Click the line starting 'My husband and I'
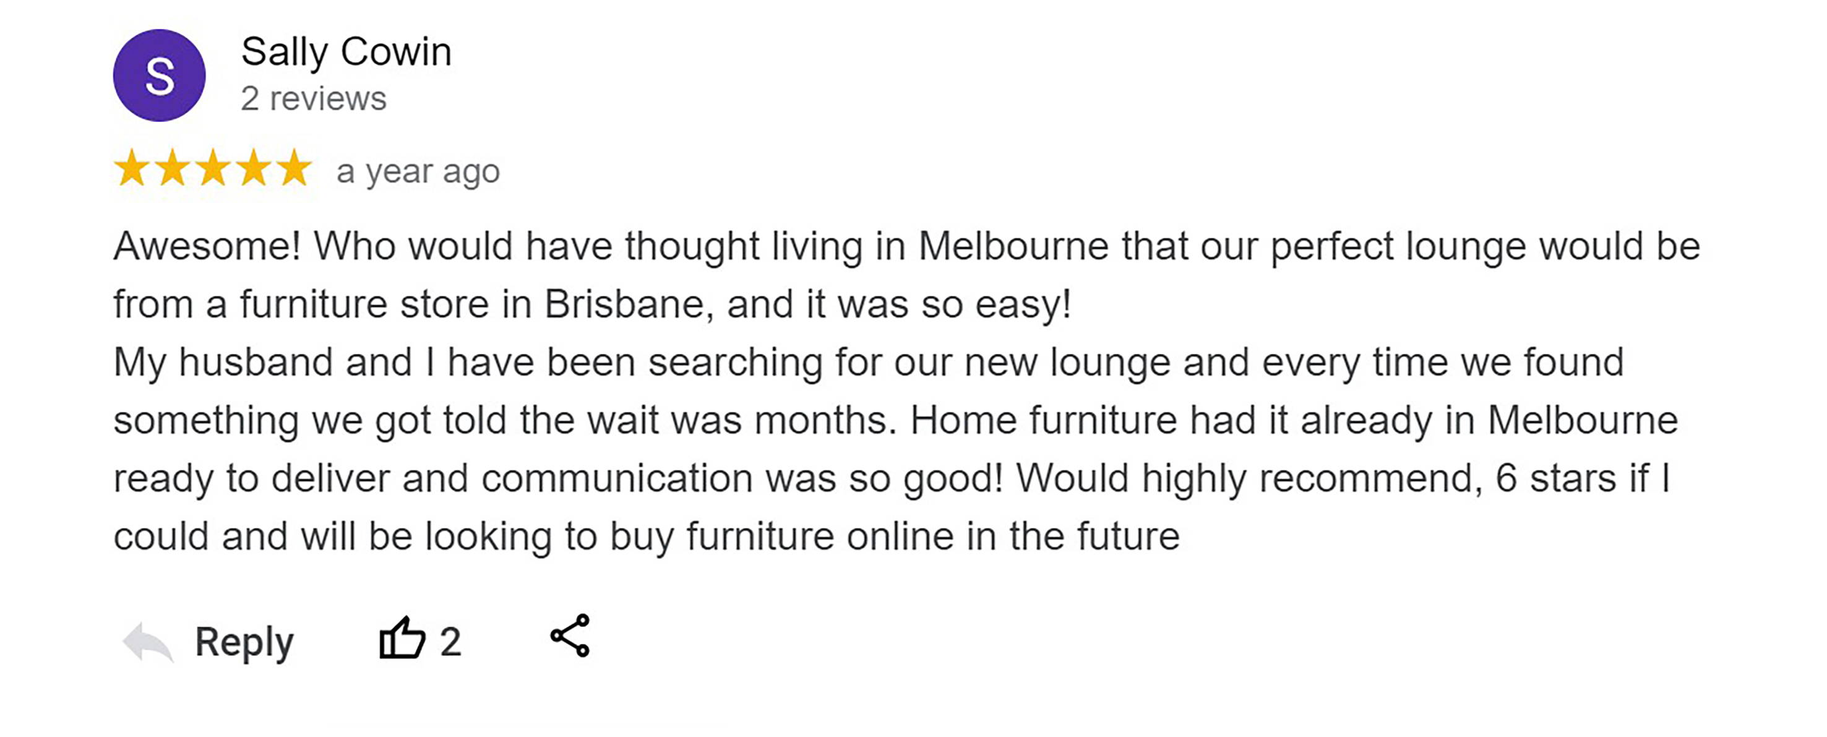The width and height of the screenshot is (1827, 737). pyautogui.click(x=869, y=363)
